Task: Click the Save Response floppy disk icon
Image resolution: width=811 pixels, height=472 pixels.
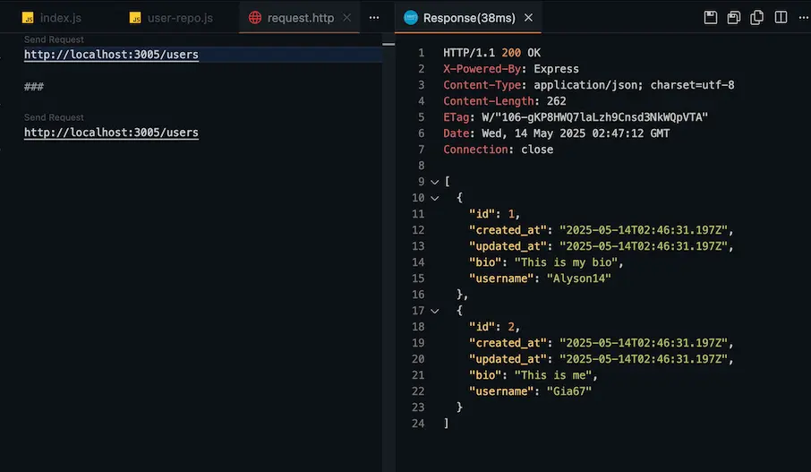Action: click(x=711, y=18)
